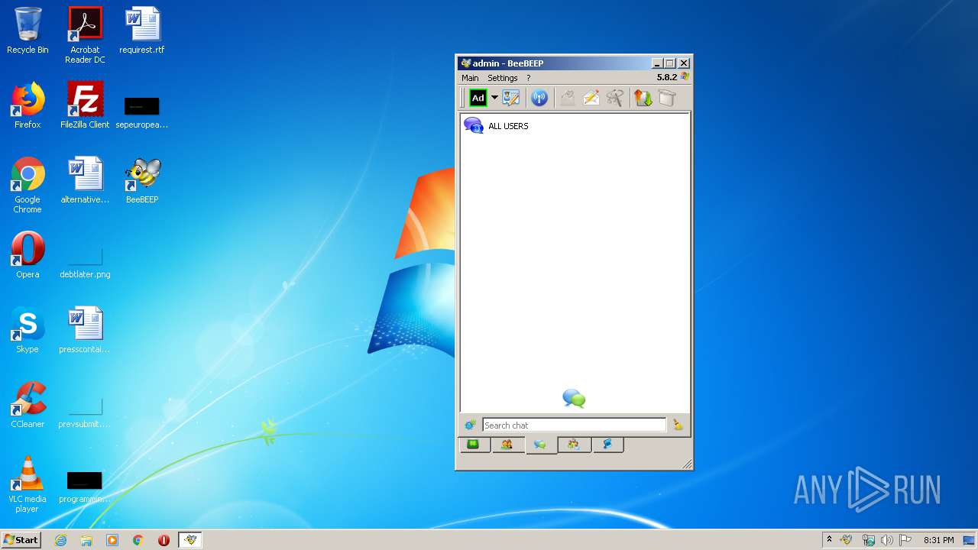Click Show desktop button at taskbar end
Viewport: 978px width, 550px height.
969,540
